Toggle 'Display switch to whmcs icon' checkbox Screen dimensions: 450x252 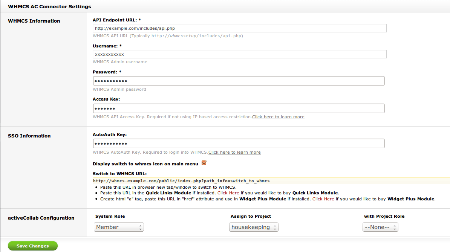coord(204,163)
